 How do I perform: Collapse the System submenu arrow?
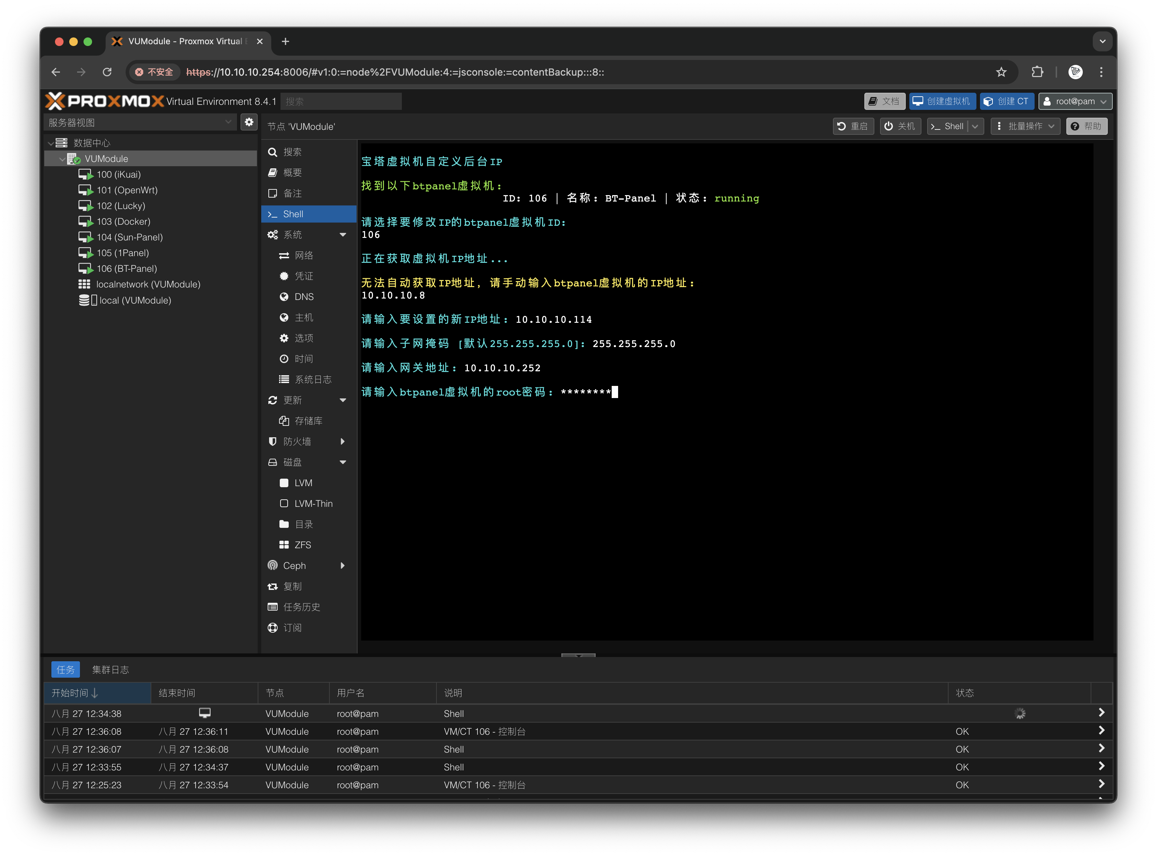point(343,235)
